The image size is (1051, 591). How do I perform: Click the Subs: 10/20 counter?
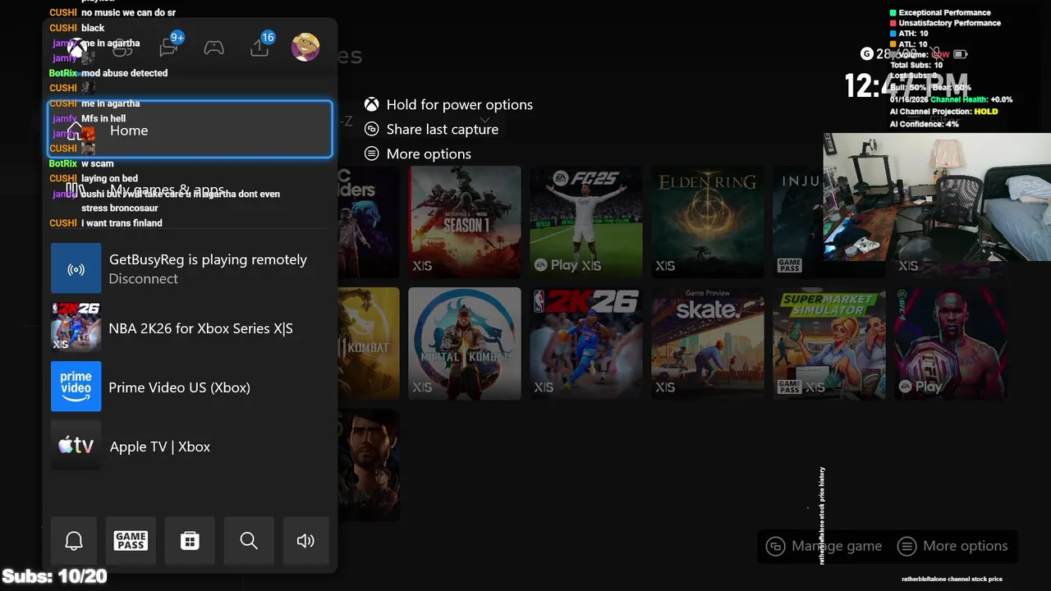click(x=55, y=576)
